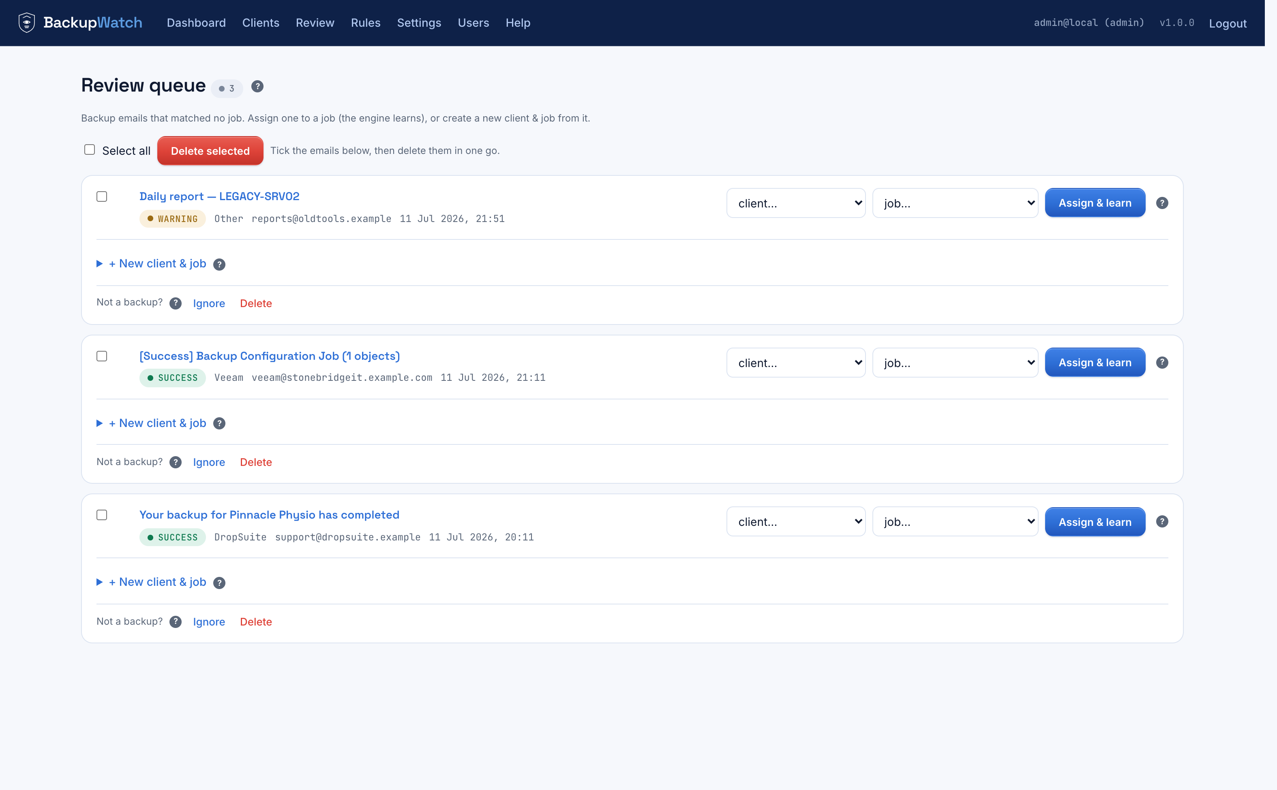
Task: Delete the Backup Configuration Job email
Action: pos(256,462)
